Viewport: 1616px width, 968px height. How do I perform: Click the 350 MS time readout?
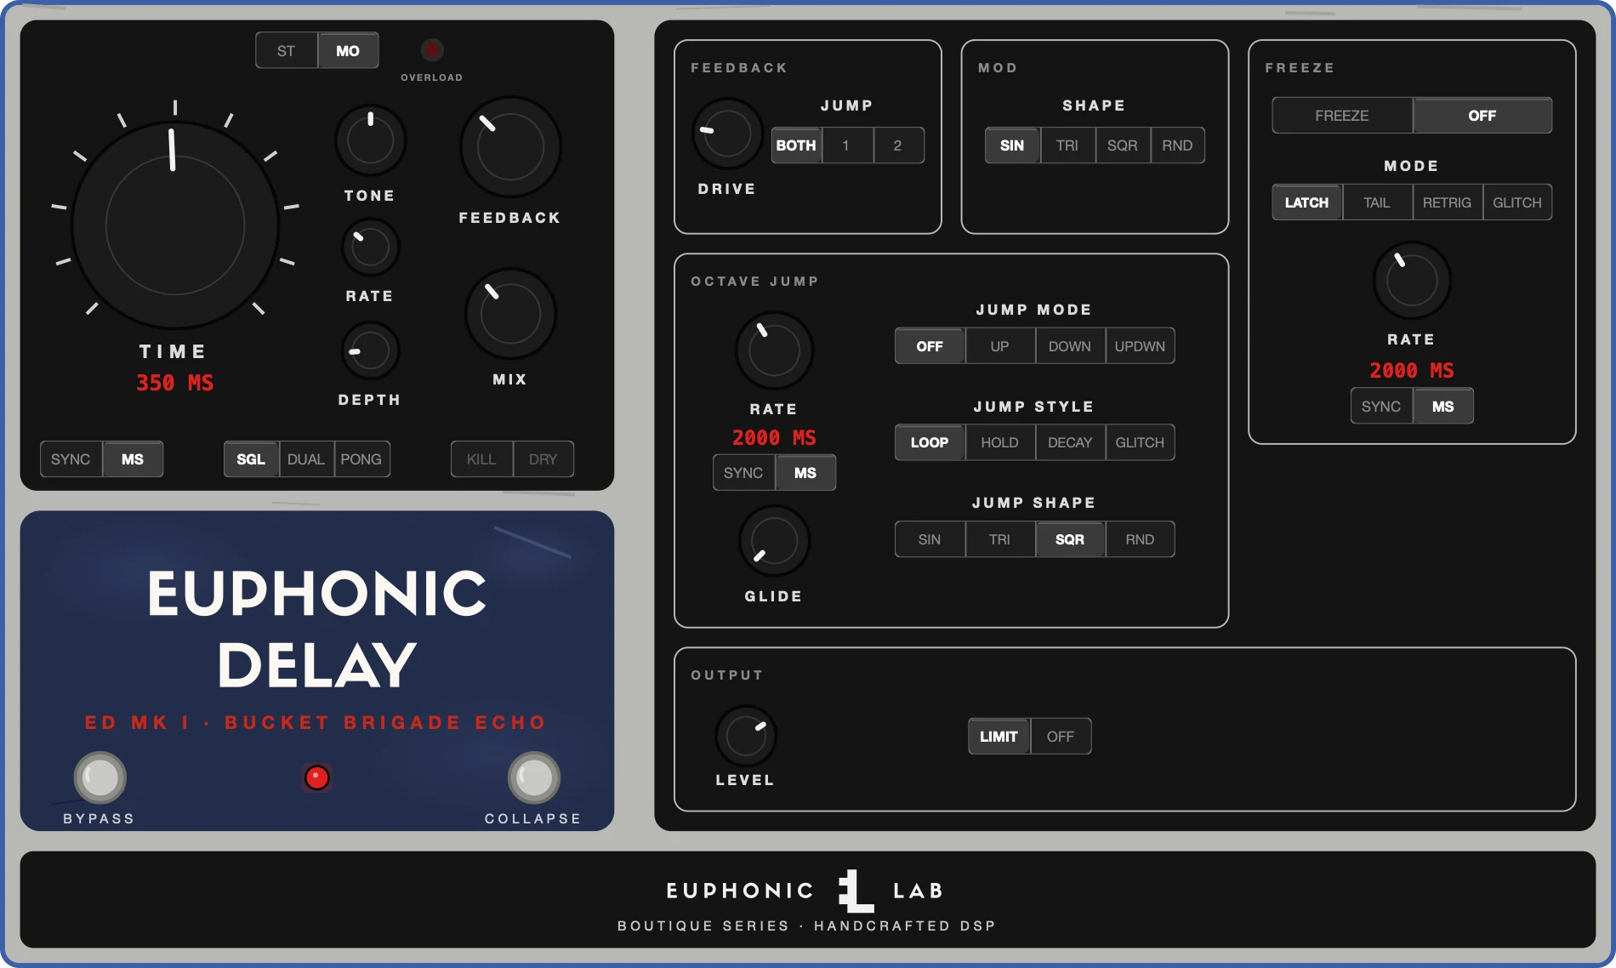pos(175,383)
